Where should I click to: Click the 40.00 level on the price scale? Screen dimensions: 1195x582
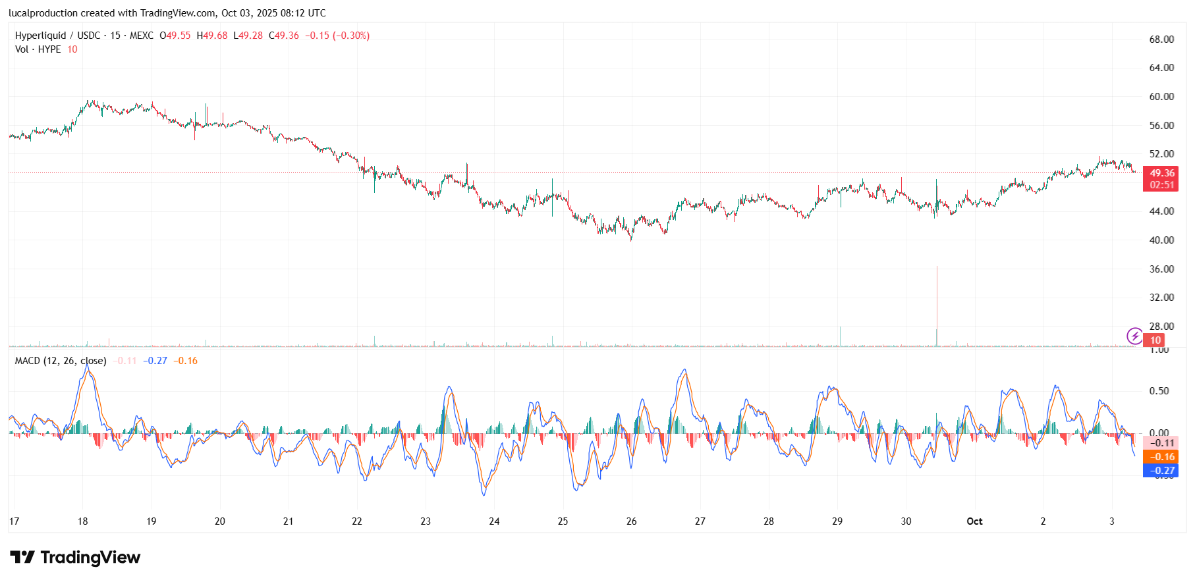pos(1161,240)
